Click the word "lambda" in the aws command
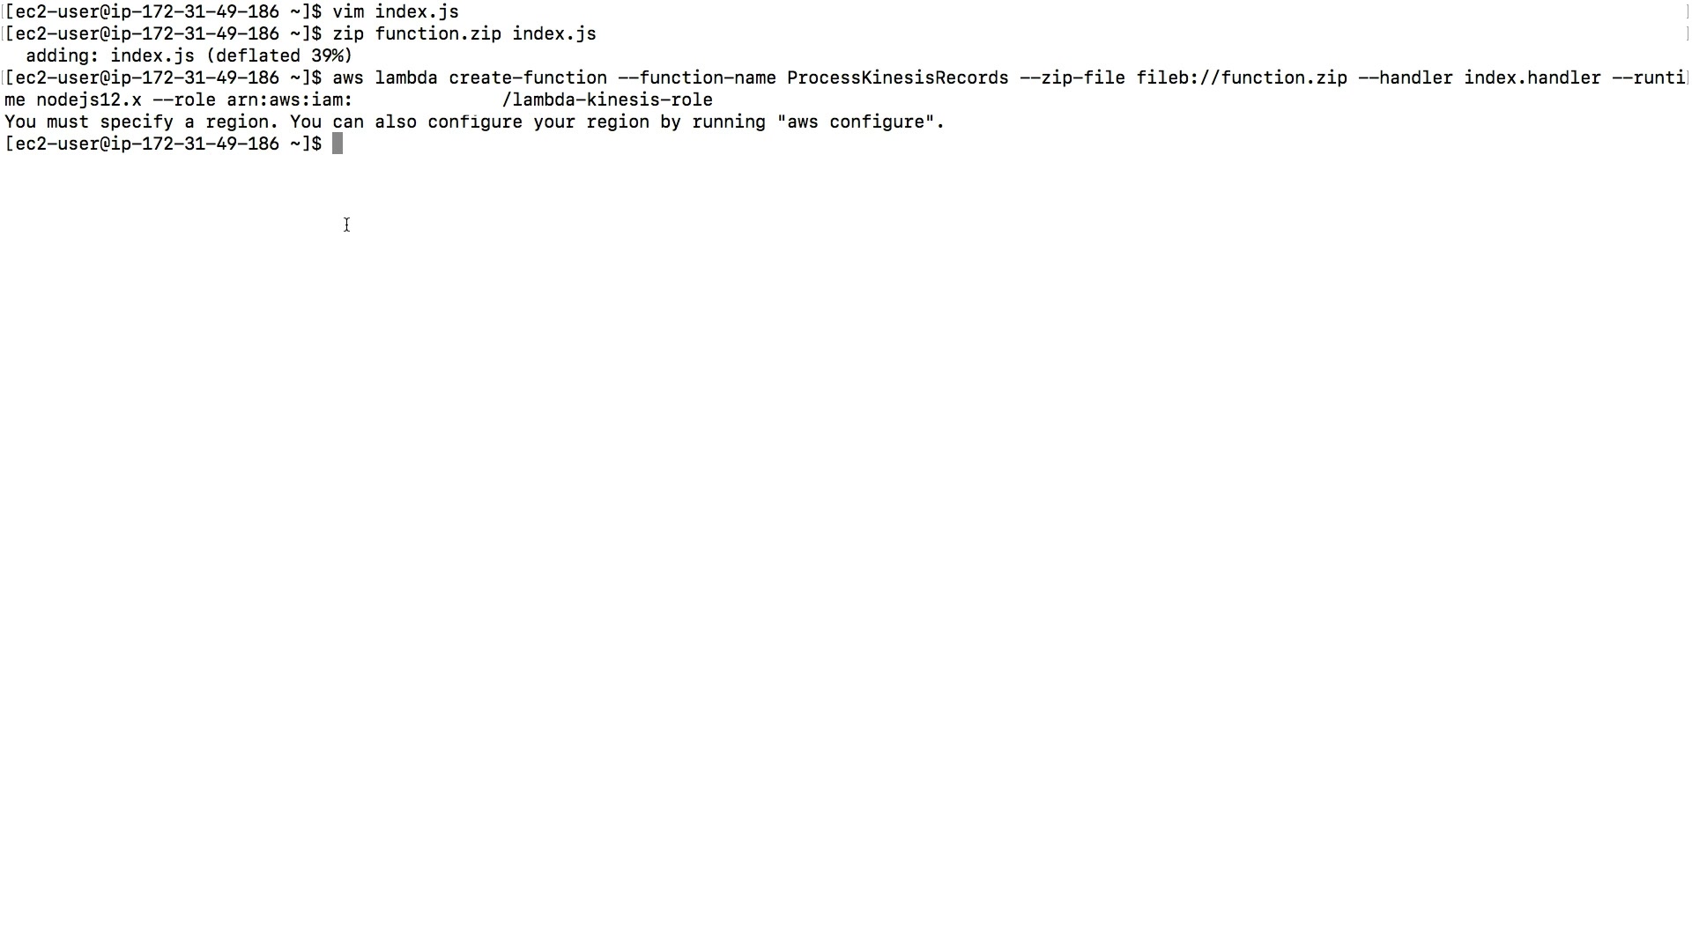Image resolution: width=1692 pixels, height=951 pixels. [406, 77]
